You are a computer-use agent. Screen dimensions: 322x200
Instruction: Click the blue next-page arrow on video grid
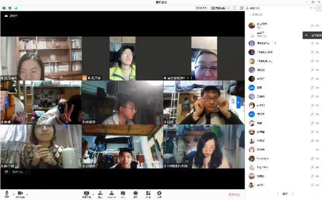click(238, 102)
